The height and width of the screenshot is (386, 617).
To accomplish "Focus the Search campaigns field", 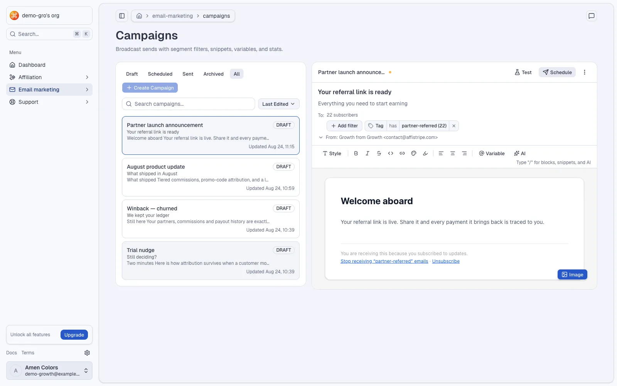I will coord(189,104).
